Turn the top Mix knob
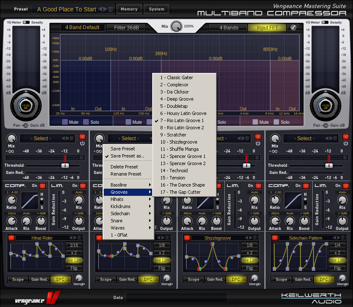Viewport: 353px width, 307px height. tap(176, 26)
